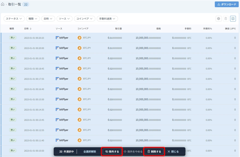Select date 2023-01-01 00:18:45
The image size is (240, 157).
[x=34, y=69]
